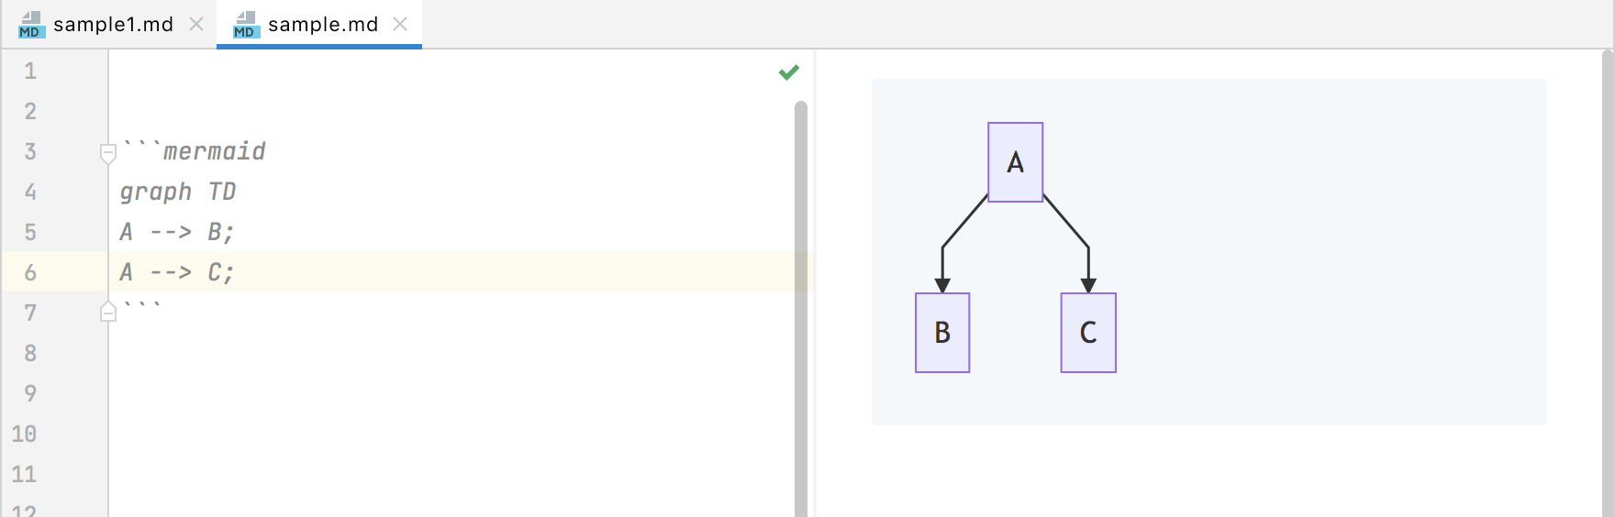The image size is (1615, 517).
Task: Click the '```mermaid' opening fence text
Action: (x=194, y=151)
